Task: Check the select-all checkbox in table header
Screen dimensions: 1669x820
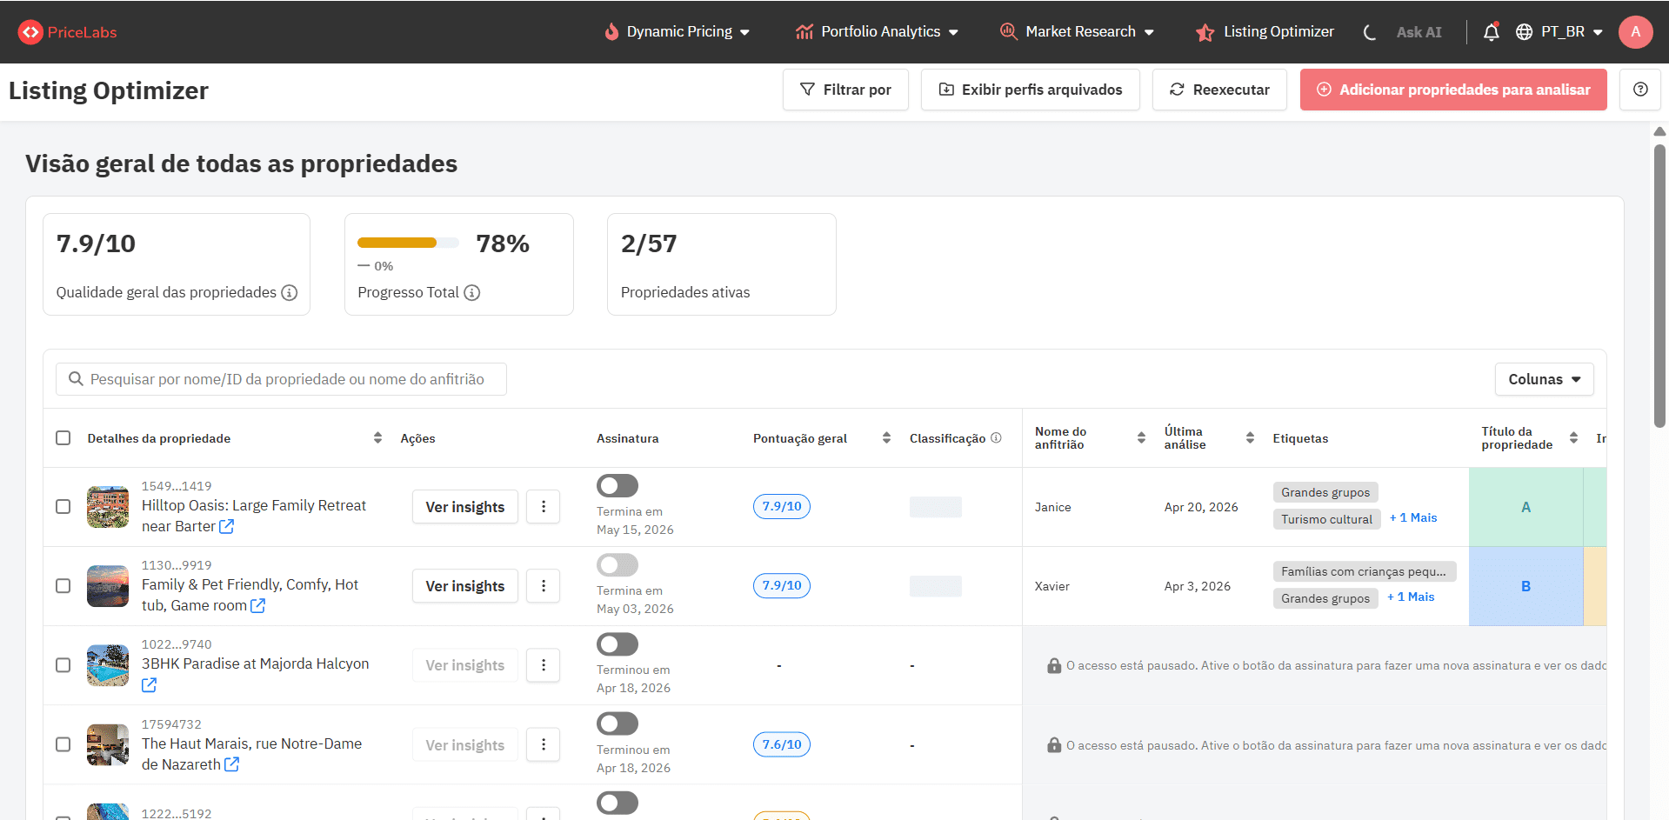Action: (63, 438)
